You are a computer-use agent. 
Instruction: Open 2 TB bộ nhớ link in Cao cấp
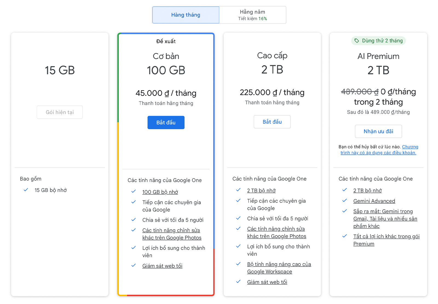coord(261,191)
